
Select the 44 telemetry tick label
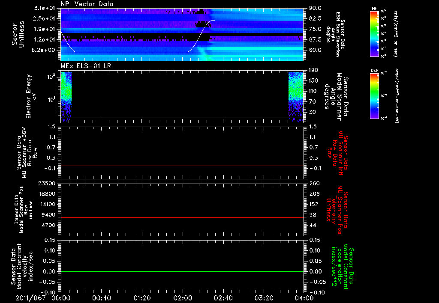pos(313,225)
